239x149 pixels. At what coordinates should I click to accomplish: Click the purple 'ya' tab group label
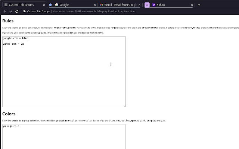(x=147, y=5)
